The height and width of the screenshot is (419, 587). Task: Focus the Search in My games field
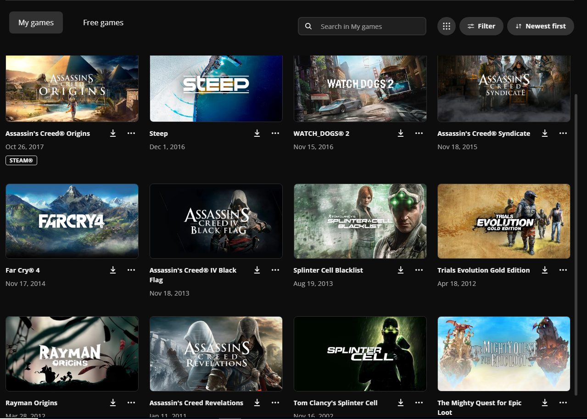tap(362, 26)
